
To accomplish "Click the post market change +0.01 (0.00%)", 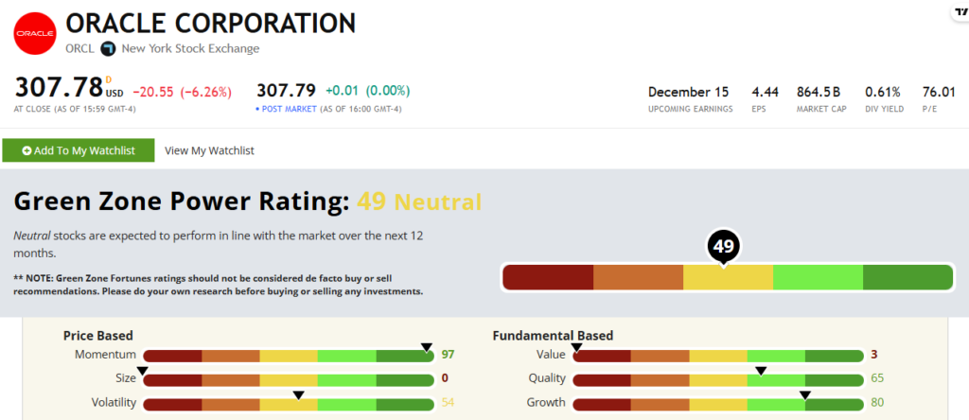I will tap(368, 91).
